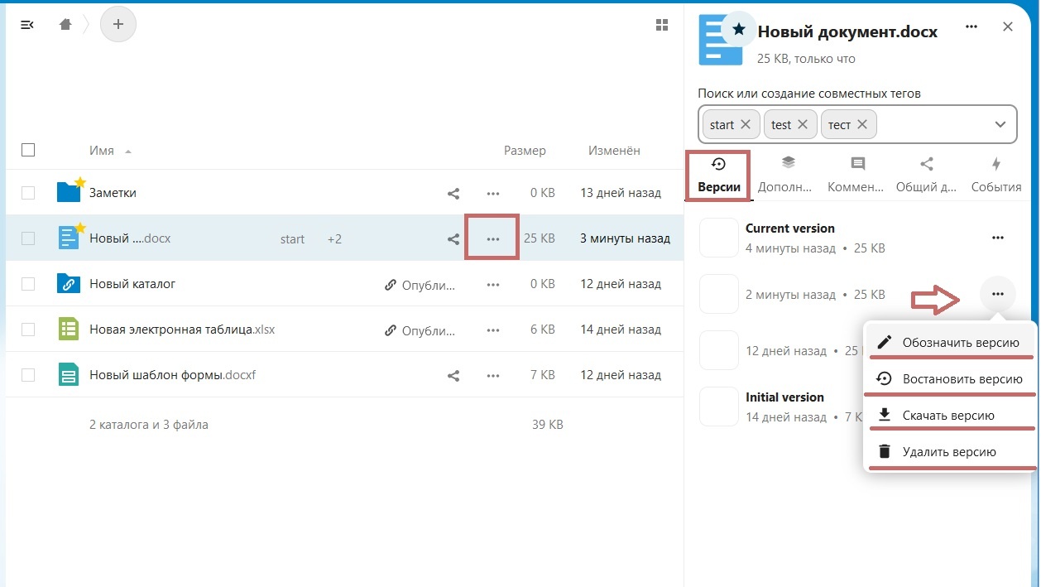Sort files by Имя column header
1041x587 pixels.
[x=102, y=151]
